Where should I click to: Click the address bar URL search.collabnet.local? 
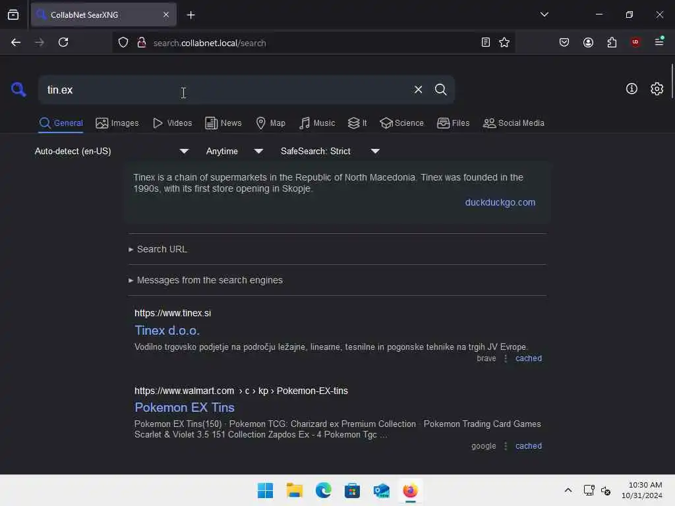(x=210, y=43)
